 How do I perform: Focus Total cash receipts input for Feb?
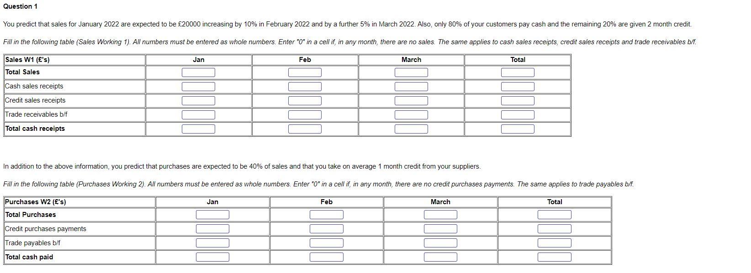click(305, 129)
